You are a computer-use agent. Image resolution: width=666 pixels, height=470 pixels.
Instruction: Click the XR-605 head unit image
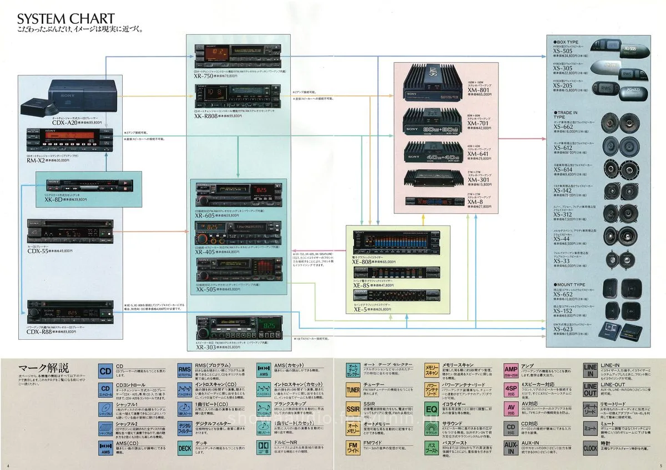[239, 196]
